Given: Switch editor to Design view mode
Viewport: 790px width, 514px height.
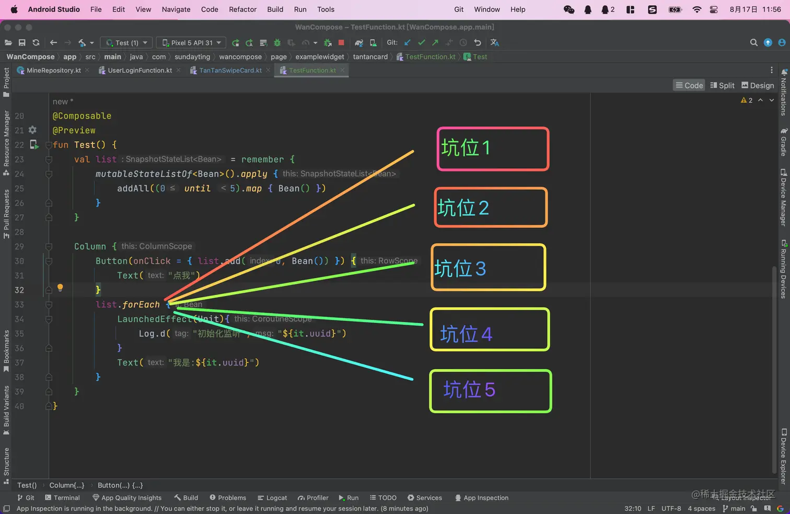Looking at the screenshot, I should click(758, 85).
